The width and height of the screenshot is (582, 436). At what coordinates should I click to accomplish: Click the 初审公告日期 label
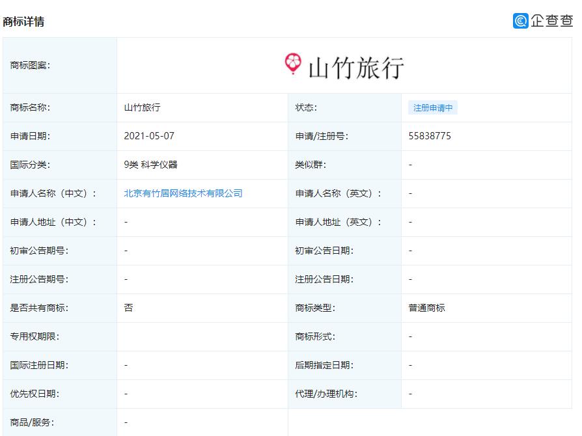[x=324, y=251]
